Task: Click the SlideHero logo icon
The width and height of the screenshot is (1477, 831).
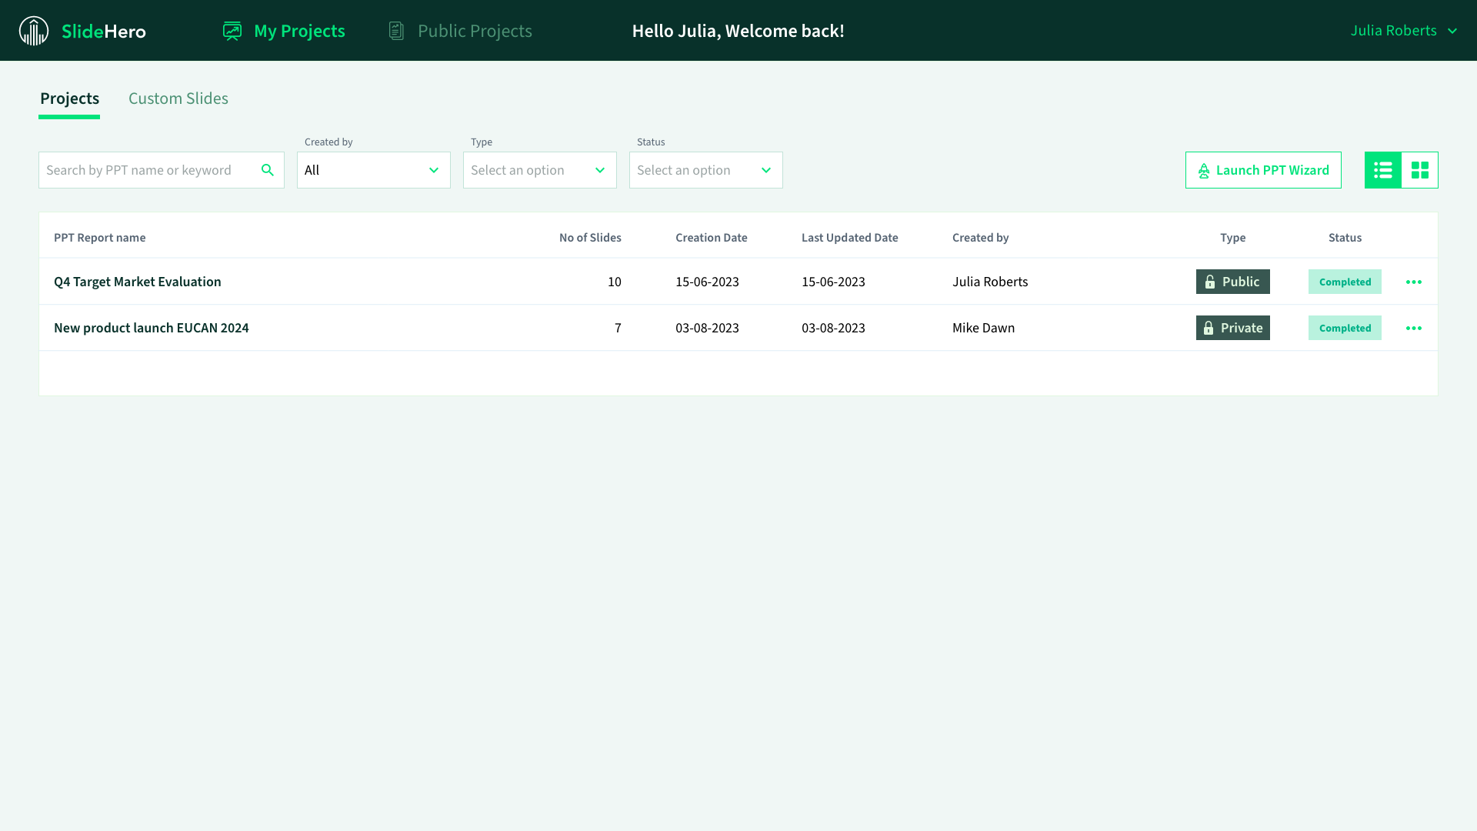Action: (x=34, y=31)
